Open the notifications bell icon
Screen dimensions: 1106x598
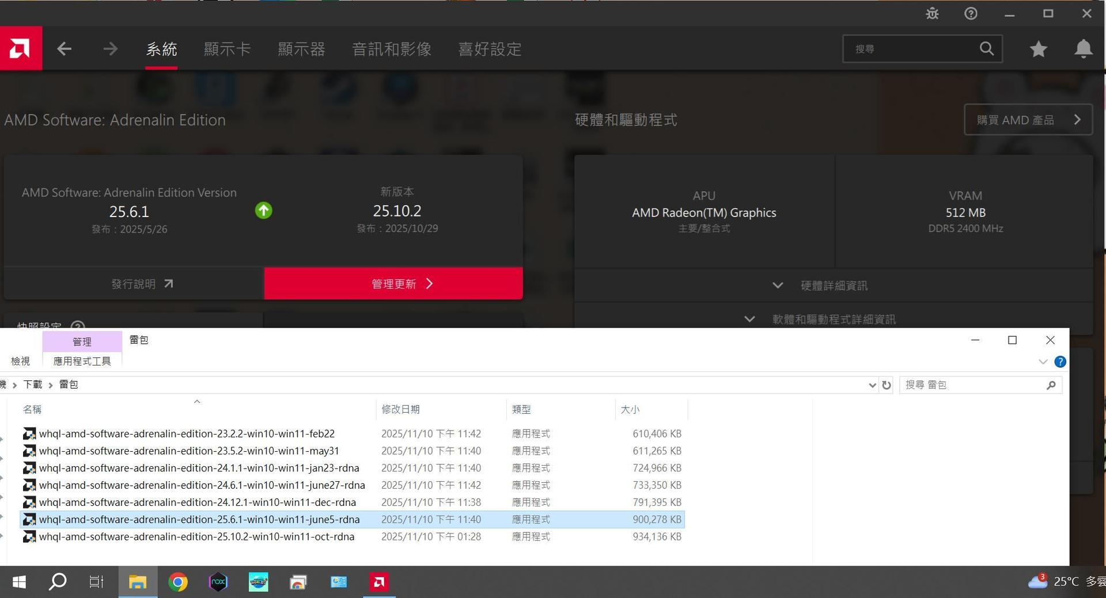pos(1083,49)
